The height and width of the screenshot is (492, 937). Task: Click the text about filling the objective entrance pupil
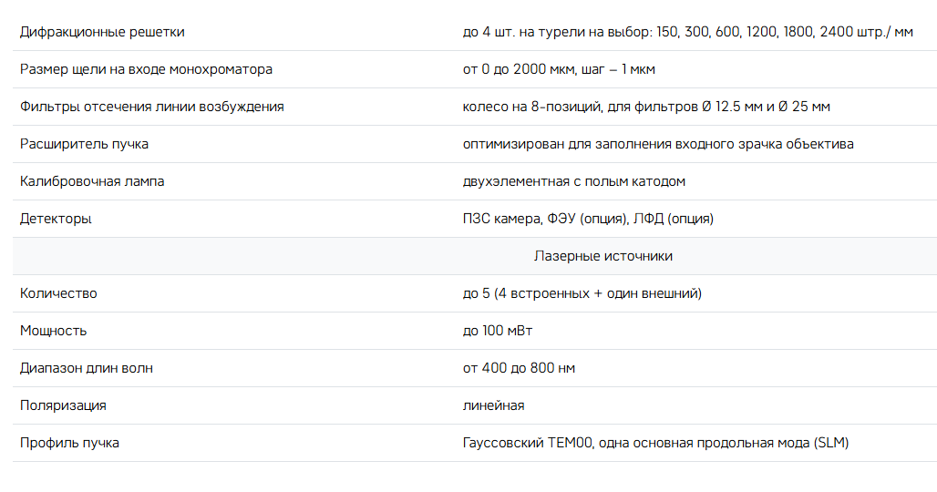[658, 144]
